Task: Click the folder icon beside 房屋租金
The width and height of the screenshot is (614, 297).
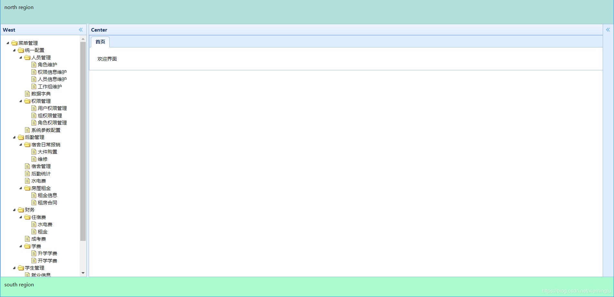Action: 27,188
